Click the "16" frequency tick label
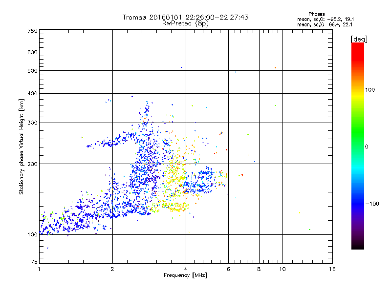The width and height of the screenshot is (391, 293). (332, 270)
